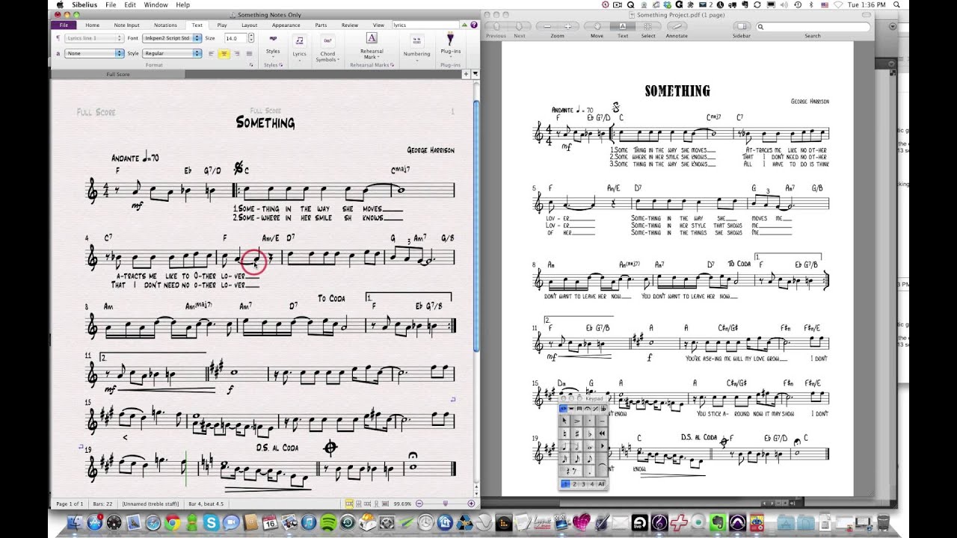Viewport: 957px width, 538px height.
Task: Expand Rehearsal Marks group launcher
Action: tap(393, 64)
